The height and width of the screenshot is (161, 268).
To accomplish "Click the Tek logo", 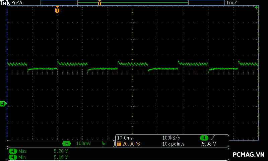I will [x=5, y=3].
